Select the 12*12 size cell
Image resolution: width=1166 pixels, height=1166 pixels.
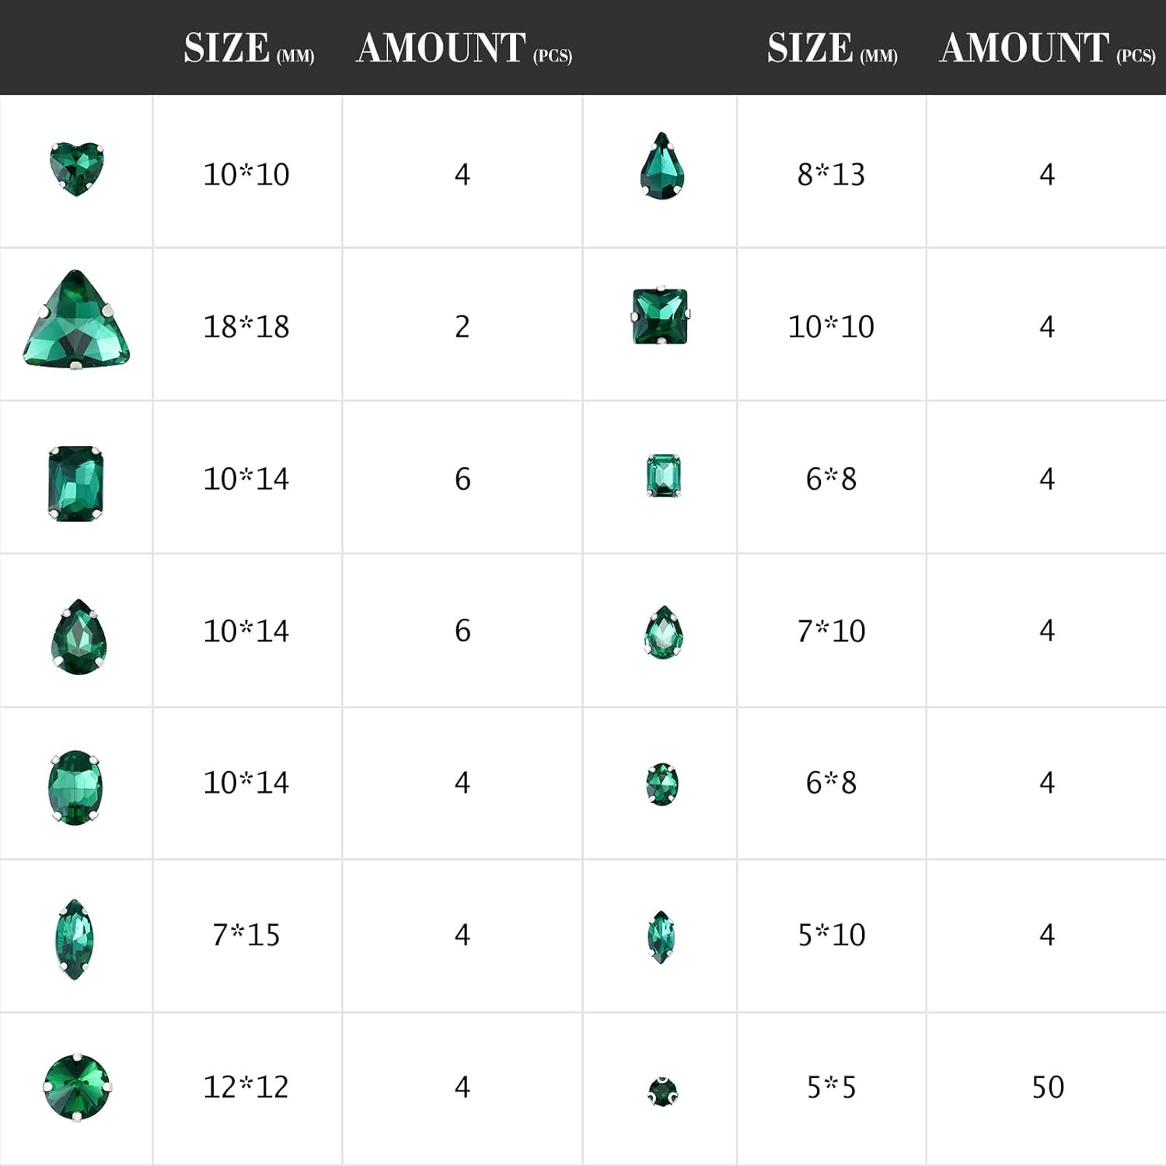247,1088
